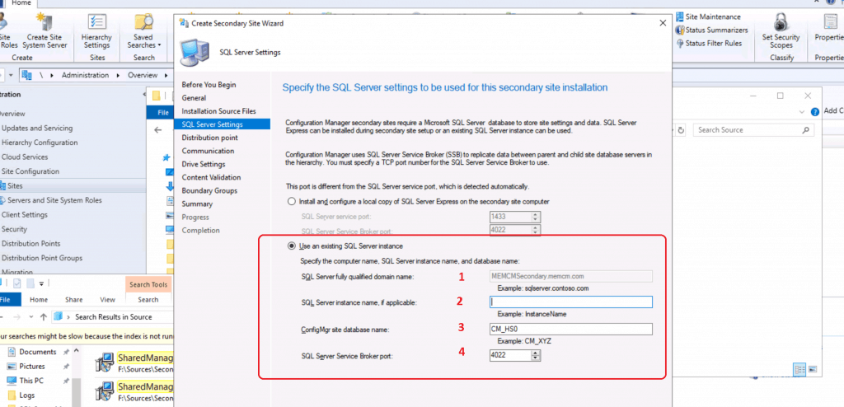Click the SQL Server instance name field

click(570, 302)
